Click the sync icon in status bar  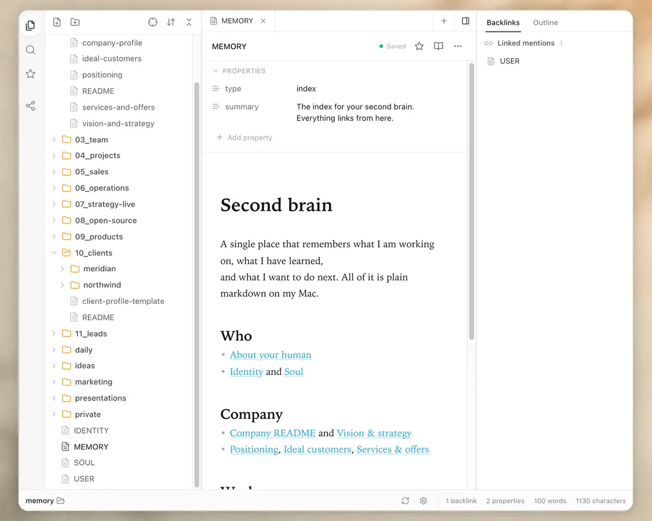tap(406, 500)
